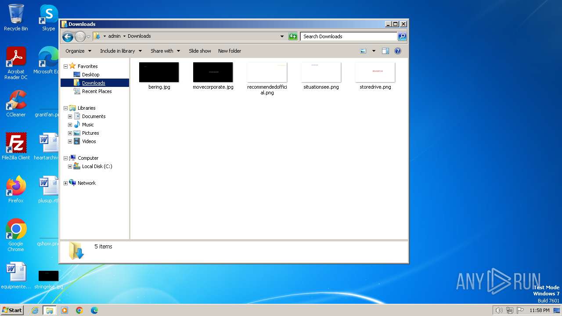The width and height of the screenshot is (562, 316).
Task: Open Skype desktop shortcut
Action: 48,18
